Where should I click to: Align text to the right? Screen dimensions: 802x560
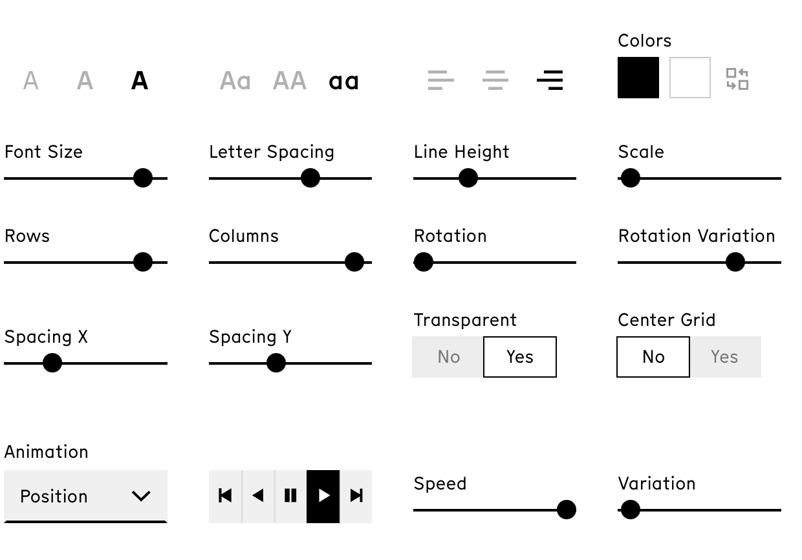point(550,80)
